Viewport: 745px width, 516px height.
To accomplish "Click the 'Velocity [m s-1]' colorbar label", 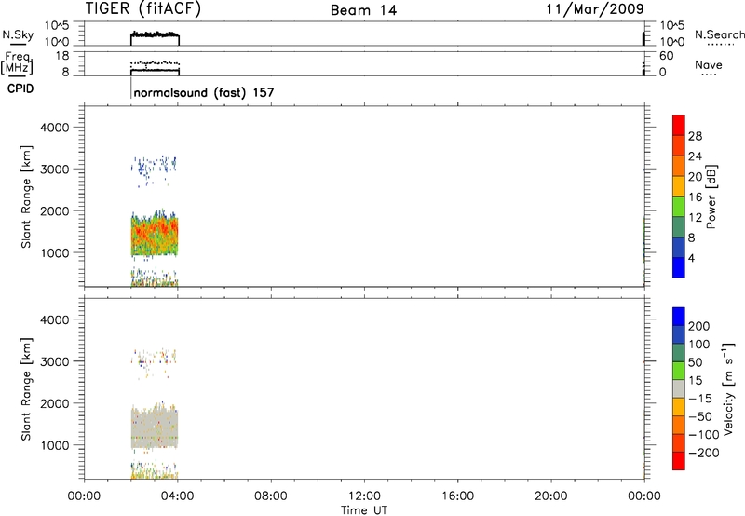I will [727, 388].
